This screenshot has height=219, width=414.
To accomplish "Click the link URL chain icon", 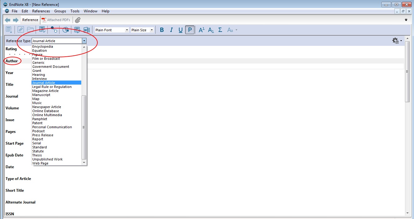I will pos(20,30).
